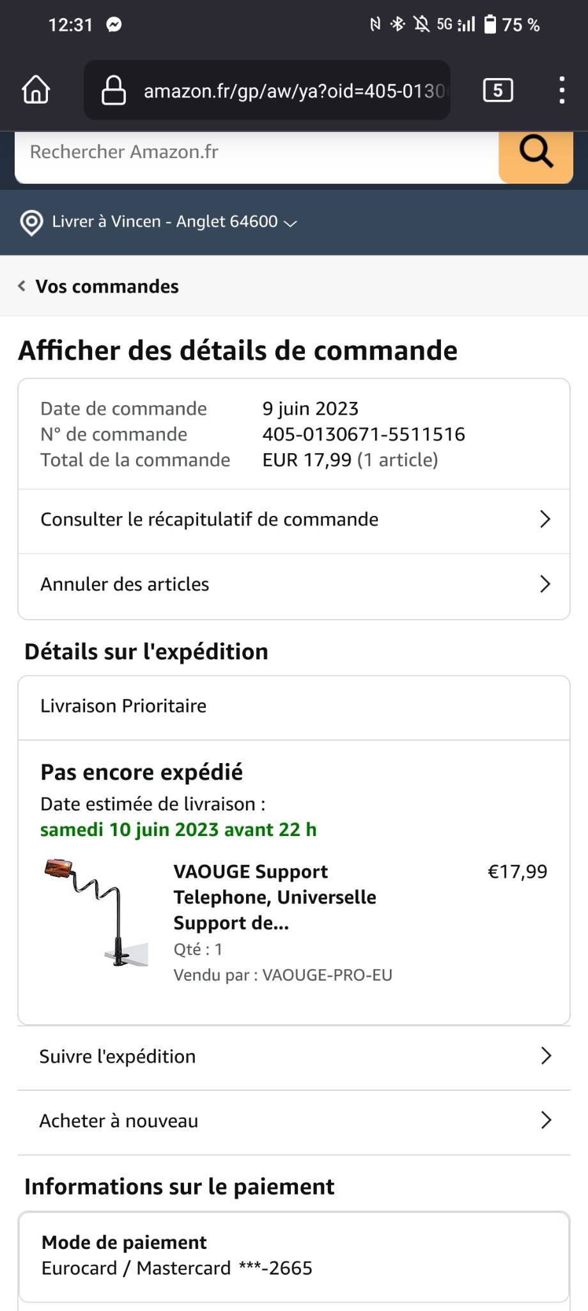Focus the Rechercher Amazon.fr search field

click(x=256, y=152)
